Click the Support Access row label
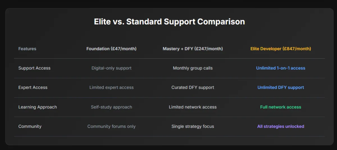Viewport: 337px width, 150px height. click(34, 68)
